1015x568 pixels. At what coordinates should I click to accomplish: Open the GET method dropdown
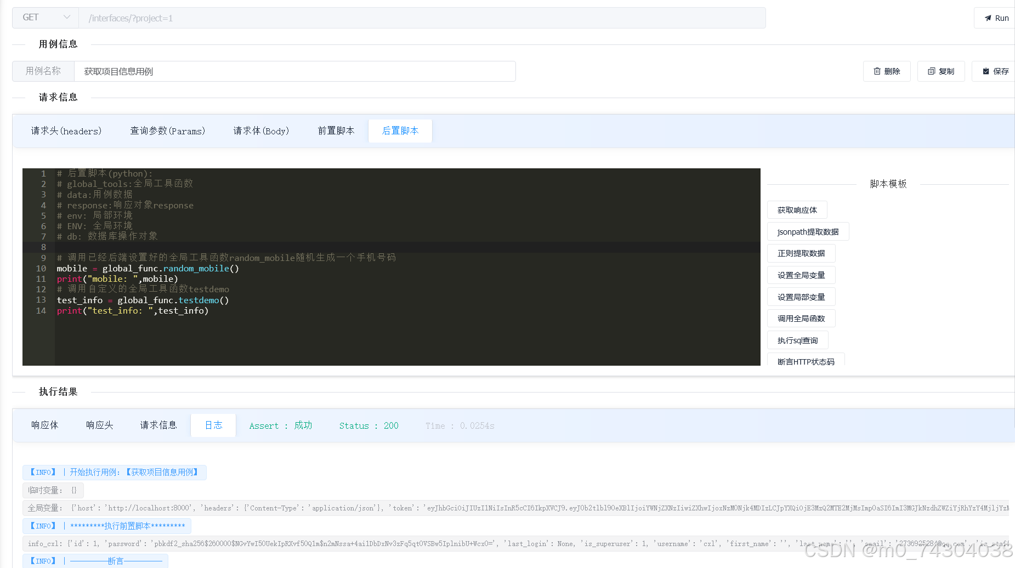[x=45, y=17]
